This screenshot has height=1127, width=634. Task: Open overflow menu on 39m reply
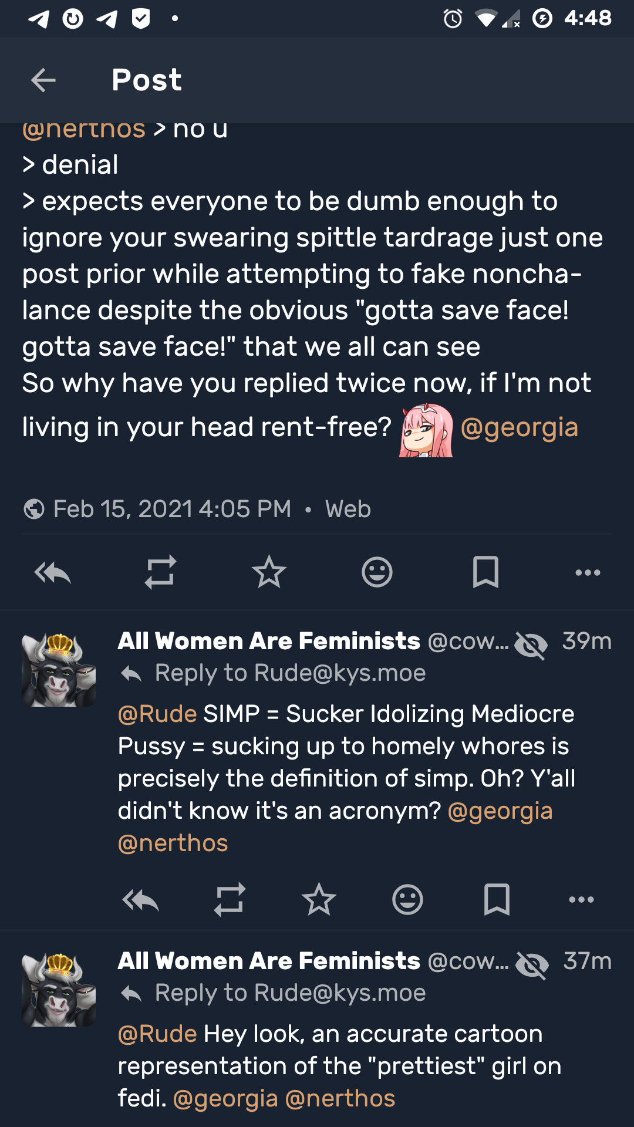pos(581,899)
